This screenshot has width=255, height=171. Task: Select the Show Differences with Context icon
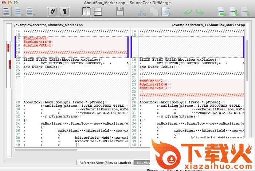point(30,11)
